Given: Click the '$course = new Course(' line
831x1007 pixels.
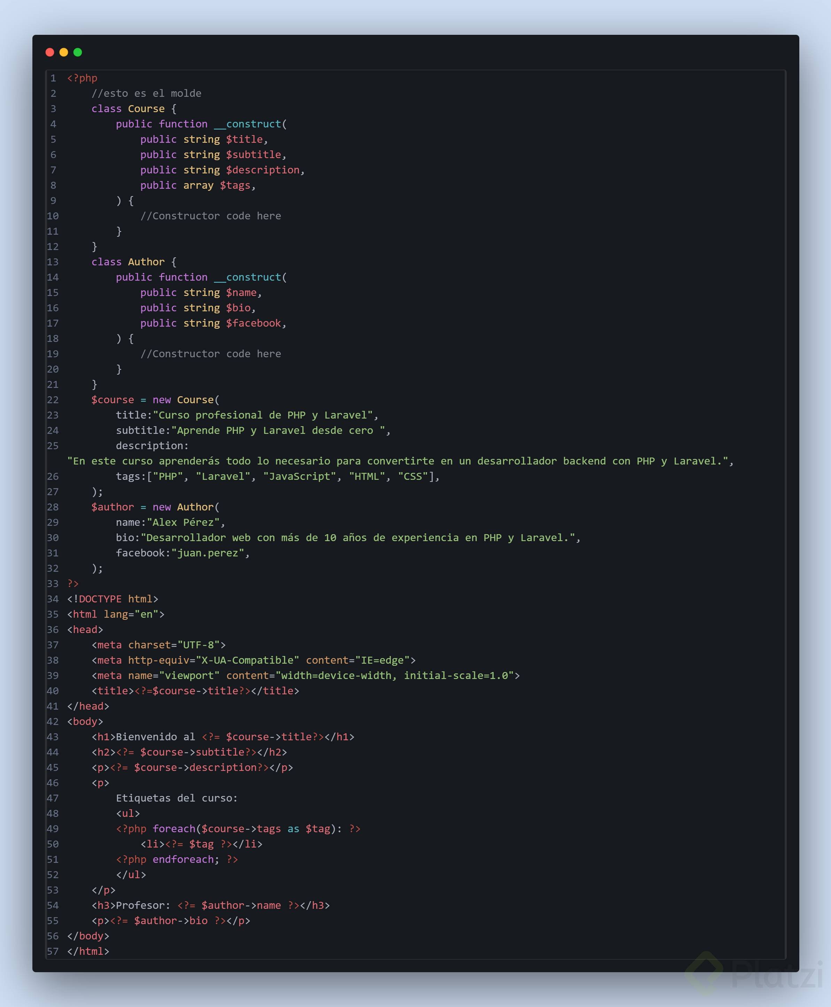Looking at the screenshot, I should [x=155, y=400].
